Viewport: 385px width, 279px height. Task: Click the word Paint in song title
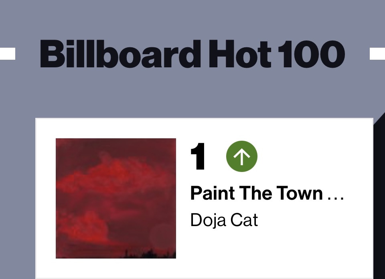213,194
